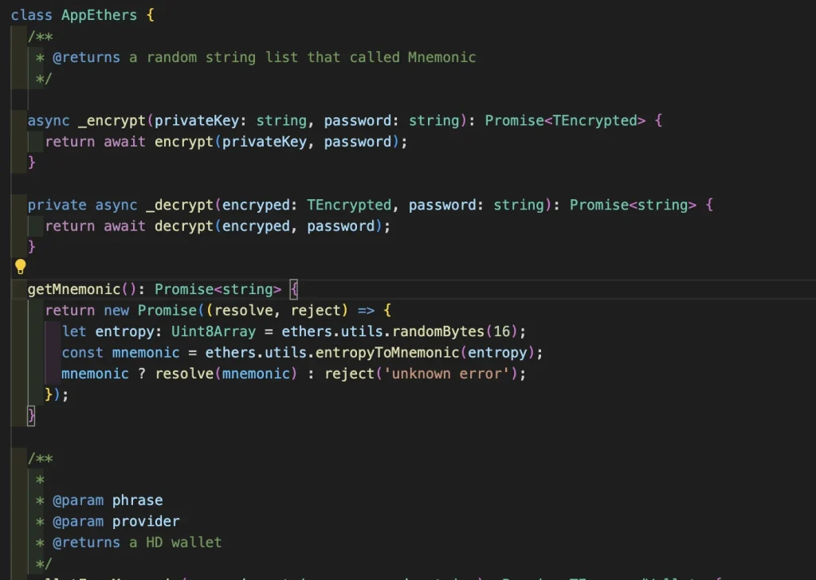Viewport: 816px width, 580px height.
Task: Click the _decrypt method name
Action: coord(179,205)
